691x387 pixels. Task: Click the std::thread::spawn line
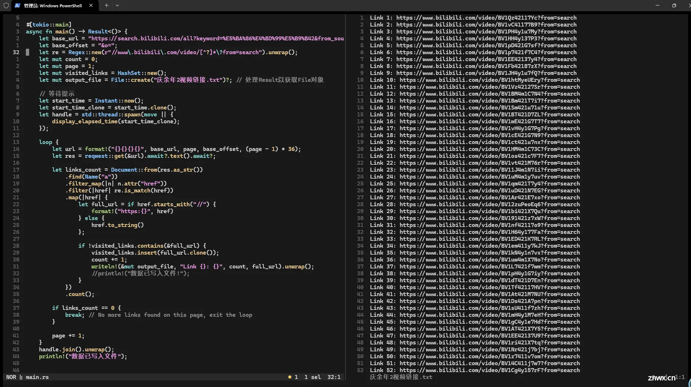pos(106,114)
